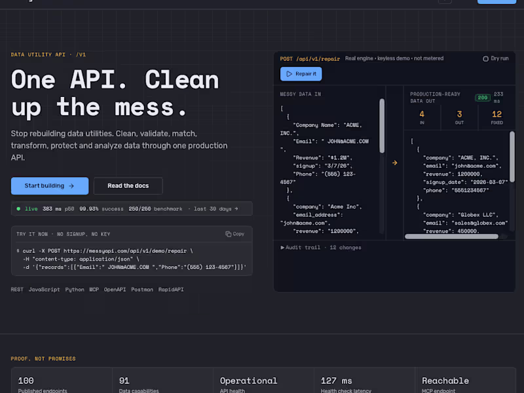Click the 3 OUT counter
524x393 pixels.
[460, 118]
